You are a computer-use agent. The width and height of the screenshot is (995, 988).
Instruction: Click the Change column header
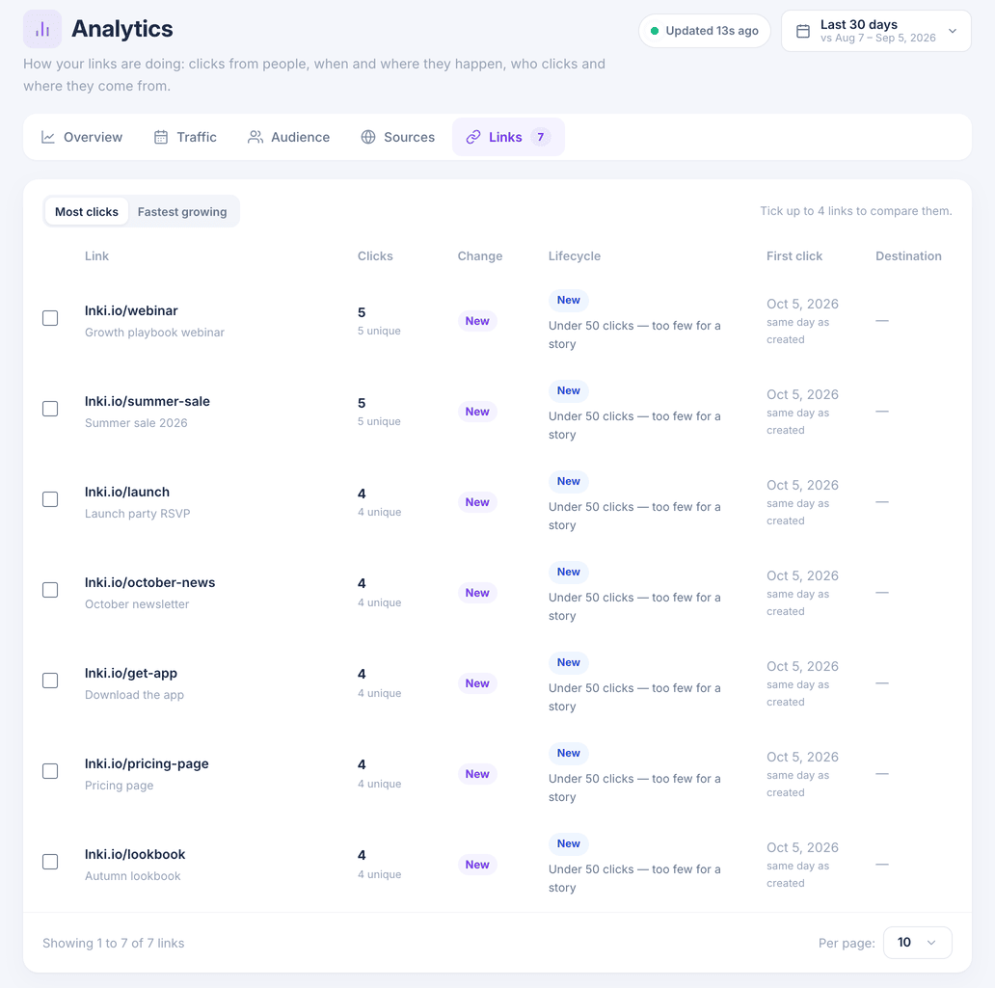(480, 255)
